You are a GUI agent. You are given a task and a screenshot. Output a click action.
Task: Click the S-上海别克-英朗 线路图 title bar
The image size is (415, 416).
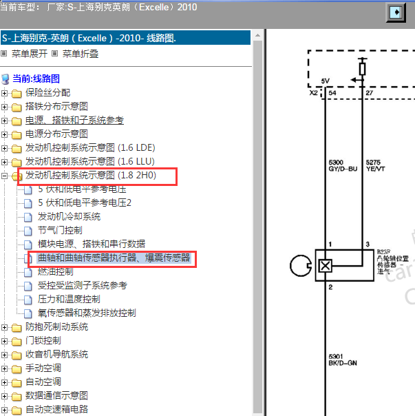pyautogui.click(x=125, y=38)
